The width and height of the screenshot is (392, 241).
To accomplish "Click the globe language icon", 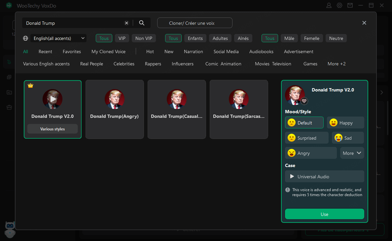I will click(x=25, y=38).
